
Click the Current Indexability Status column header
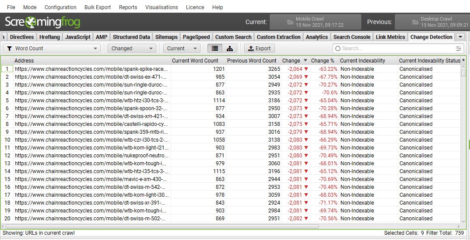pos(430,60)
